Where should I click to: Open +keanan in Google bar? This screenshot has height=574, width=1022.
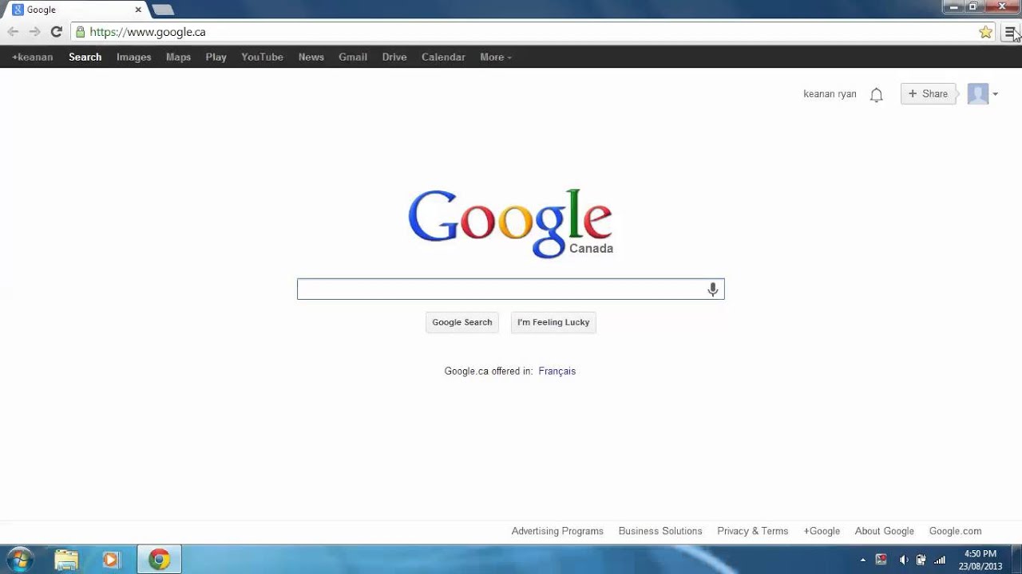tap(32, 57)
